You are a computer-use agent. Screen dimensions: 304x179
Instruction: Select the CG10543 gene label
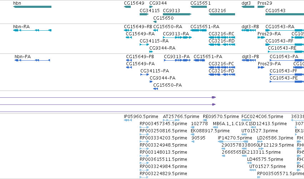[x=275, y=10]
